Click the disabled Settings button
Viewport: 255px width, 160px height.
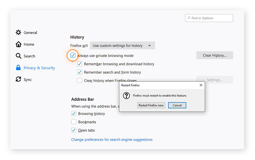coord(215,80)
